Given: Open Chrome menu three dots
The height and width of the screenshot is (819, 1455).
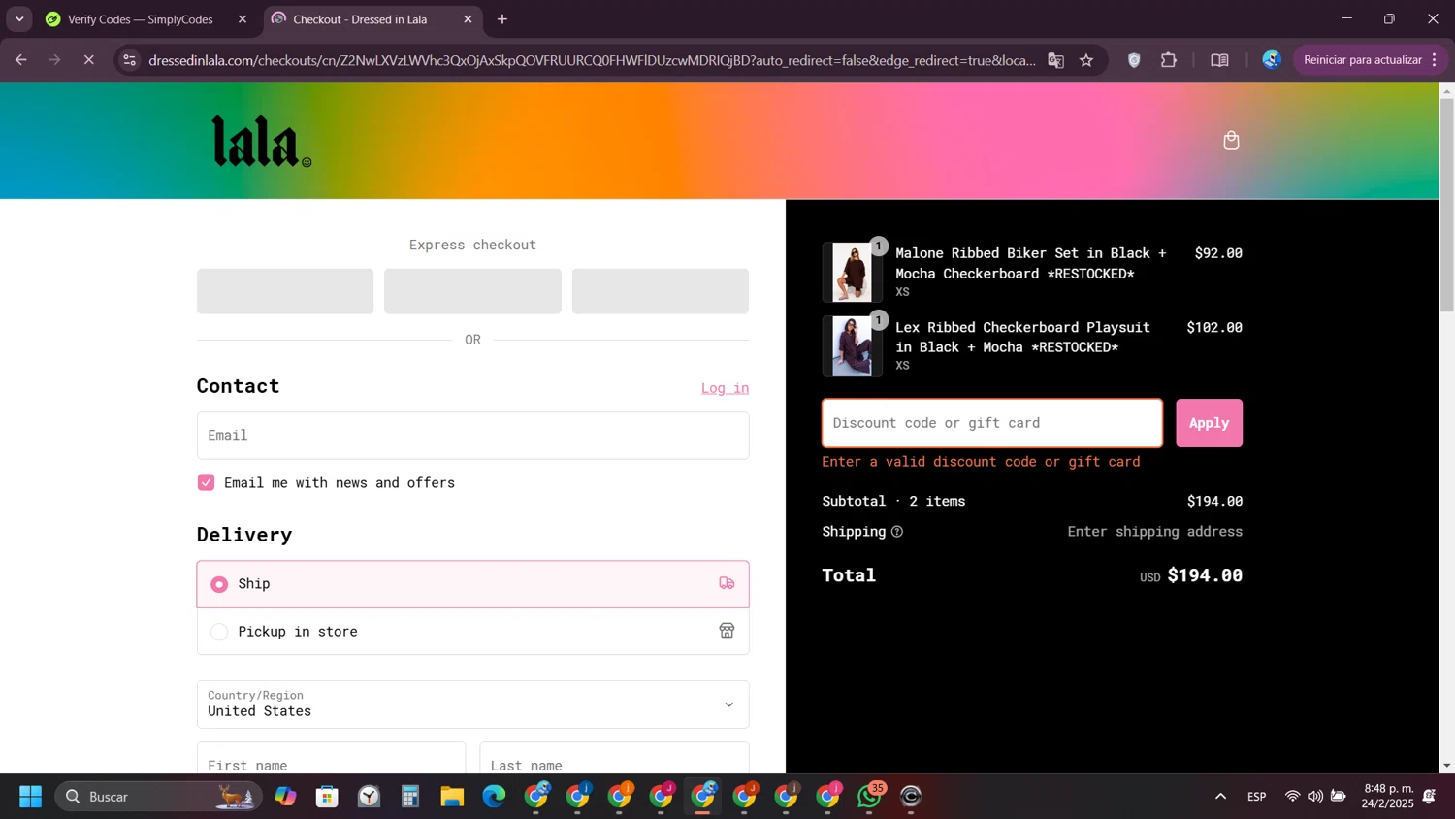Looking at the screenshot, I should 1434,60.
